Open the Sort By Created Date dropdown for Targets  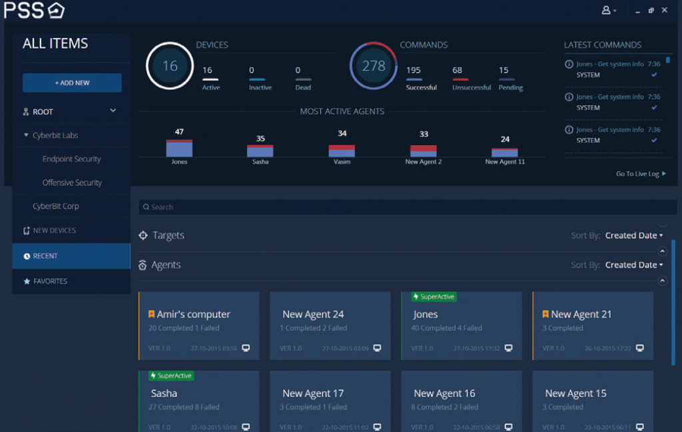633,235
